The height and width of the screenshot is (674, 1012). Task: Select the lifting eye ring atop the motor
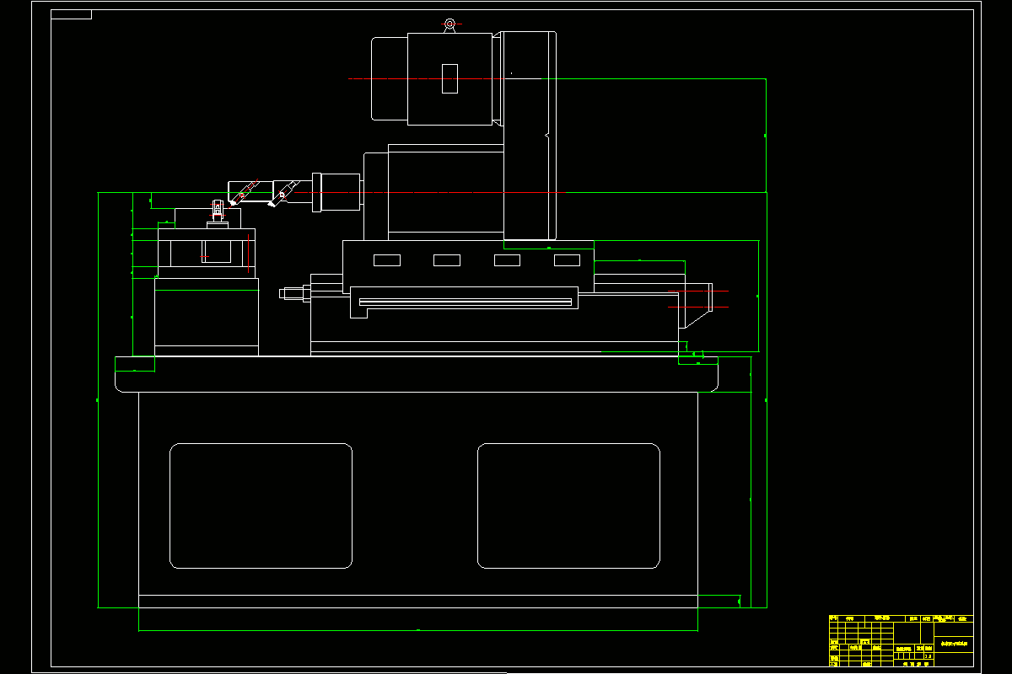pos(449,24)
